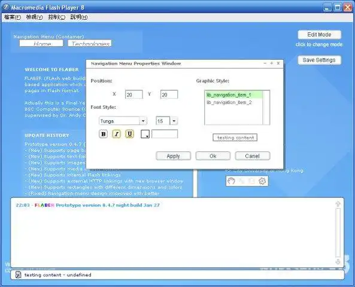Open the 控制(C) Control menu
The image size is (355, 287).
tap(57, 17)
